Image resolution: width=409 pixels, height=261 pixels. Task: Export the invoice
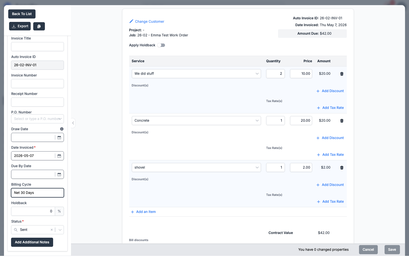click(x=20, y=26)
